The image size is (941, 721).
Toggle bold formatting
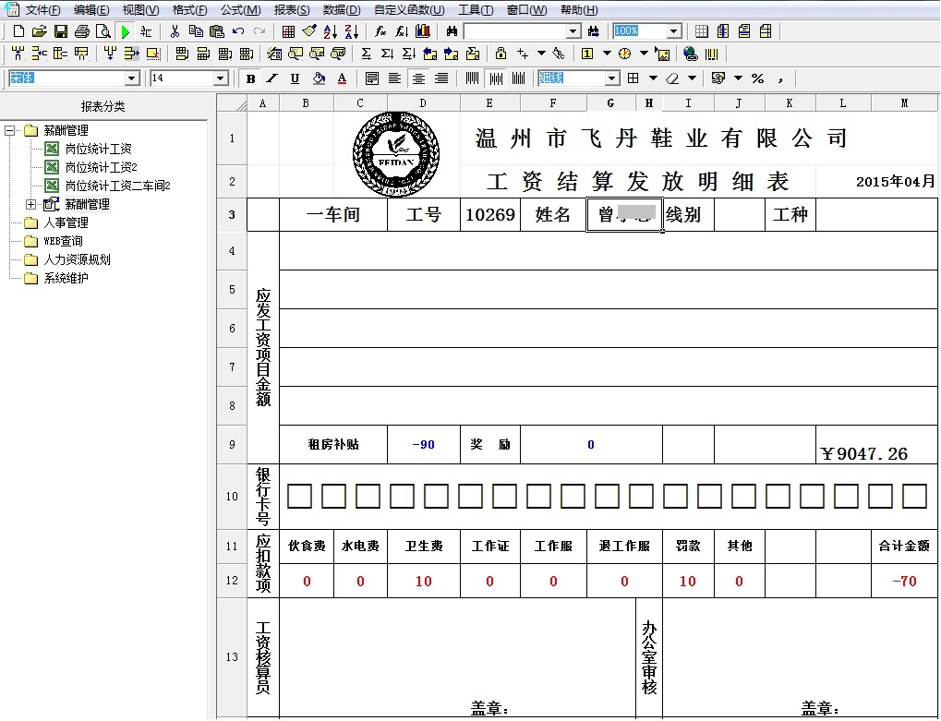tap(251, 78)
